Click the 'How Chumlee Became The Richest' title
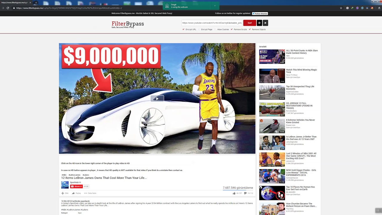Image resolution: width=382 pixels, height=215 pixels. 301,205
